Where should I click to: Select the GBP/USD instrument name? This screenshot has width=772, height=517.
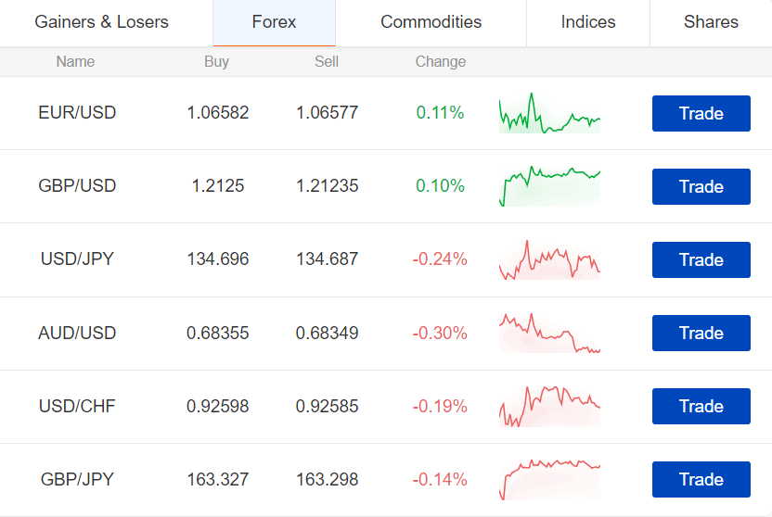pyautogui.click(x=77, y=185)
